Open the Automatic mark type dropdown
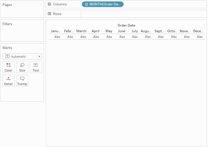 tap(22, 57)
